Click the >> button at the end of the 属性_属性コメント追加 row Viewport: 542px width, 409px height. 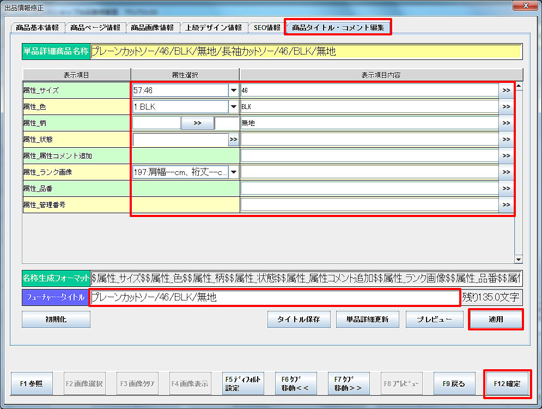coord(506,156)
